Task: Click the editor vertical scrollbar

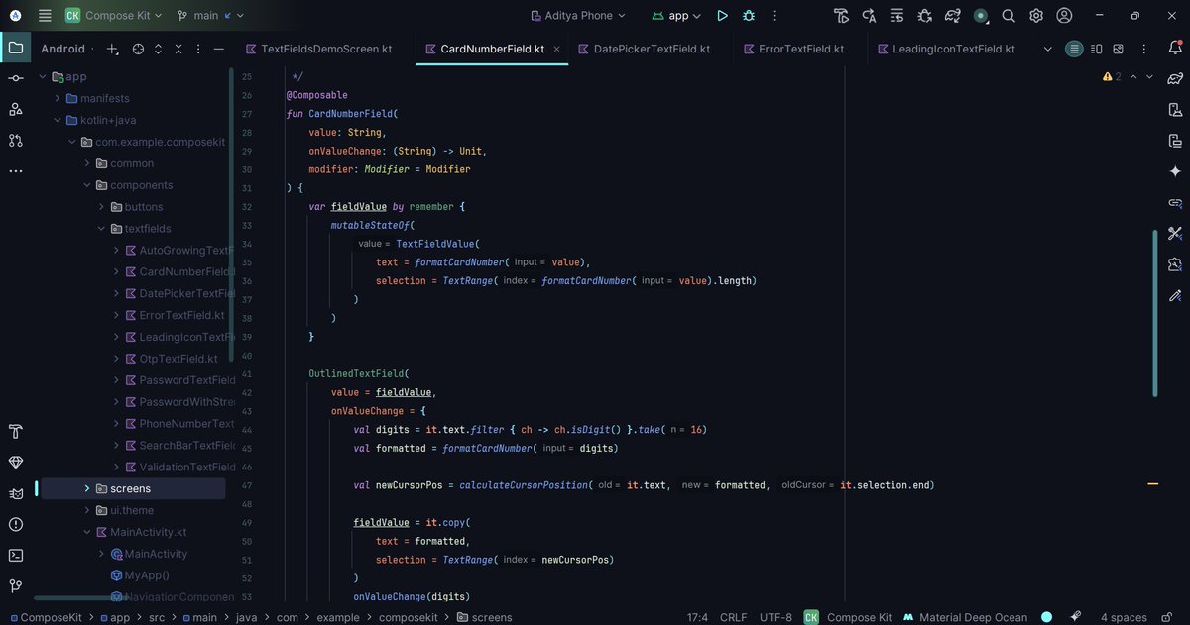Action: coord(1154,312)
